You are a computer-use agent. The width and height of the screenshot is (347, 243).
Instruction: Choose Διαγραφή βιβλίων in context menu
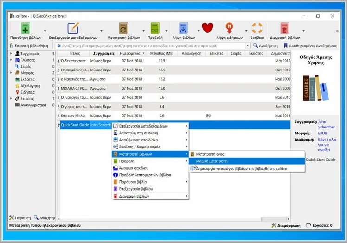click(150, 196)
